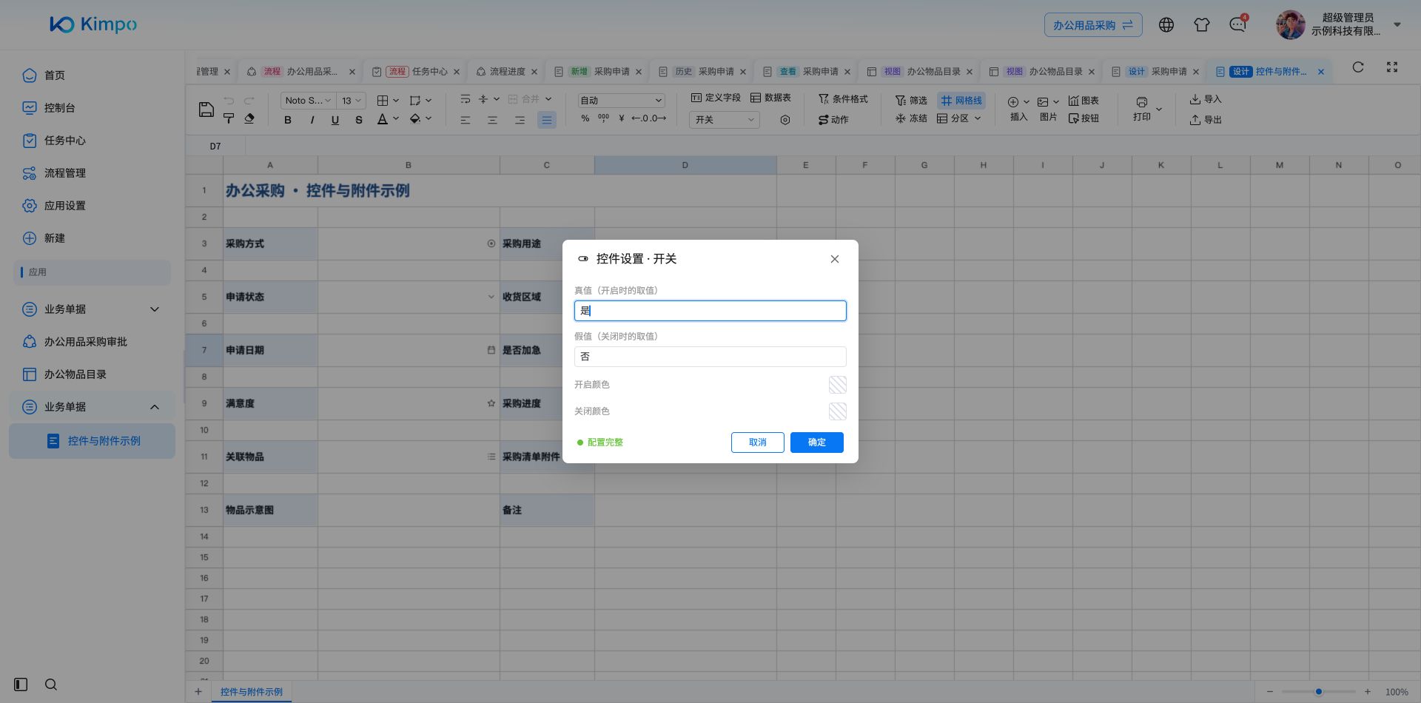Open the search icon at bottom left

51,684
